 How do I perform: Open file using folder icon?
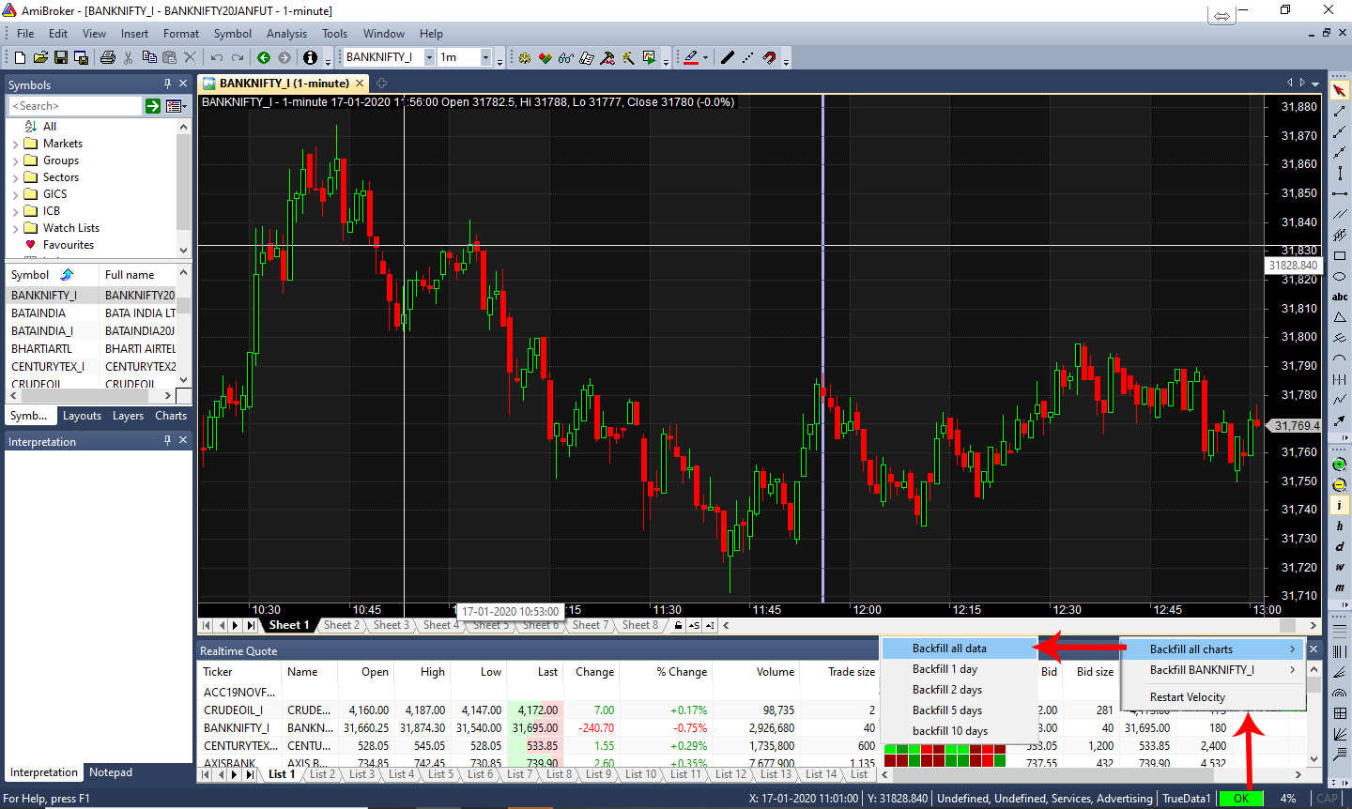[x=40, y=57]
